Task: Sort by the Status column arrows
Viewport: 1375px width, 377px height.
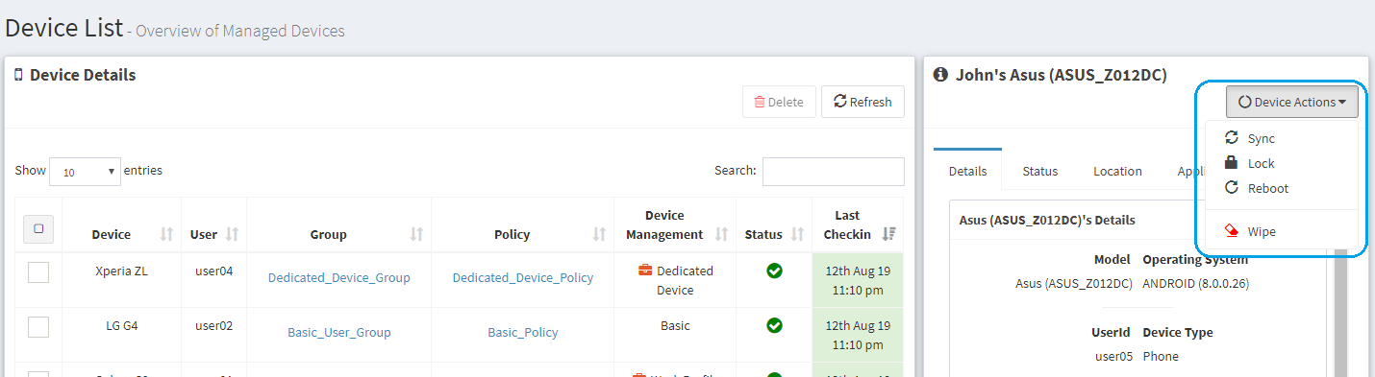Action: pyautogui.click(x=797, y=234)
